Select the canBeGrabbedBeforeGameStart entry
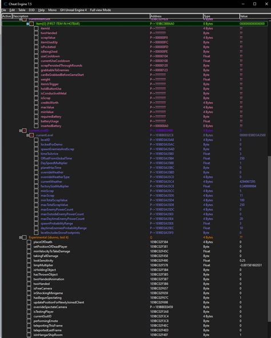271x338 pixels. 62,75
